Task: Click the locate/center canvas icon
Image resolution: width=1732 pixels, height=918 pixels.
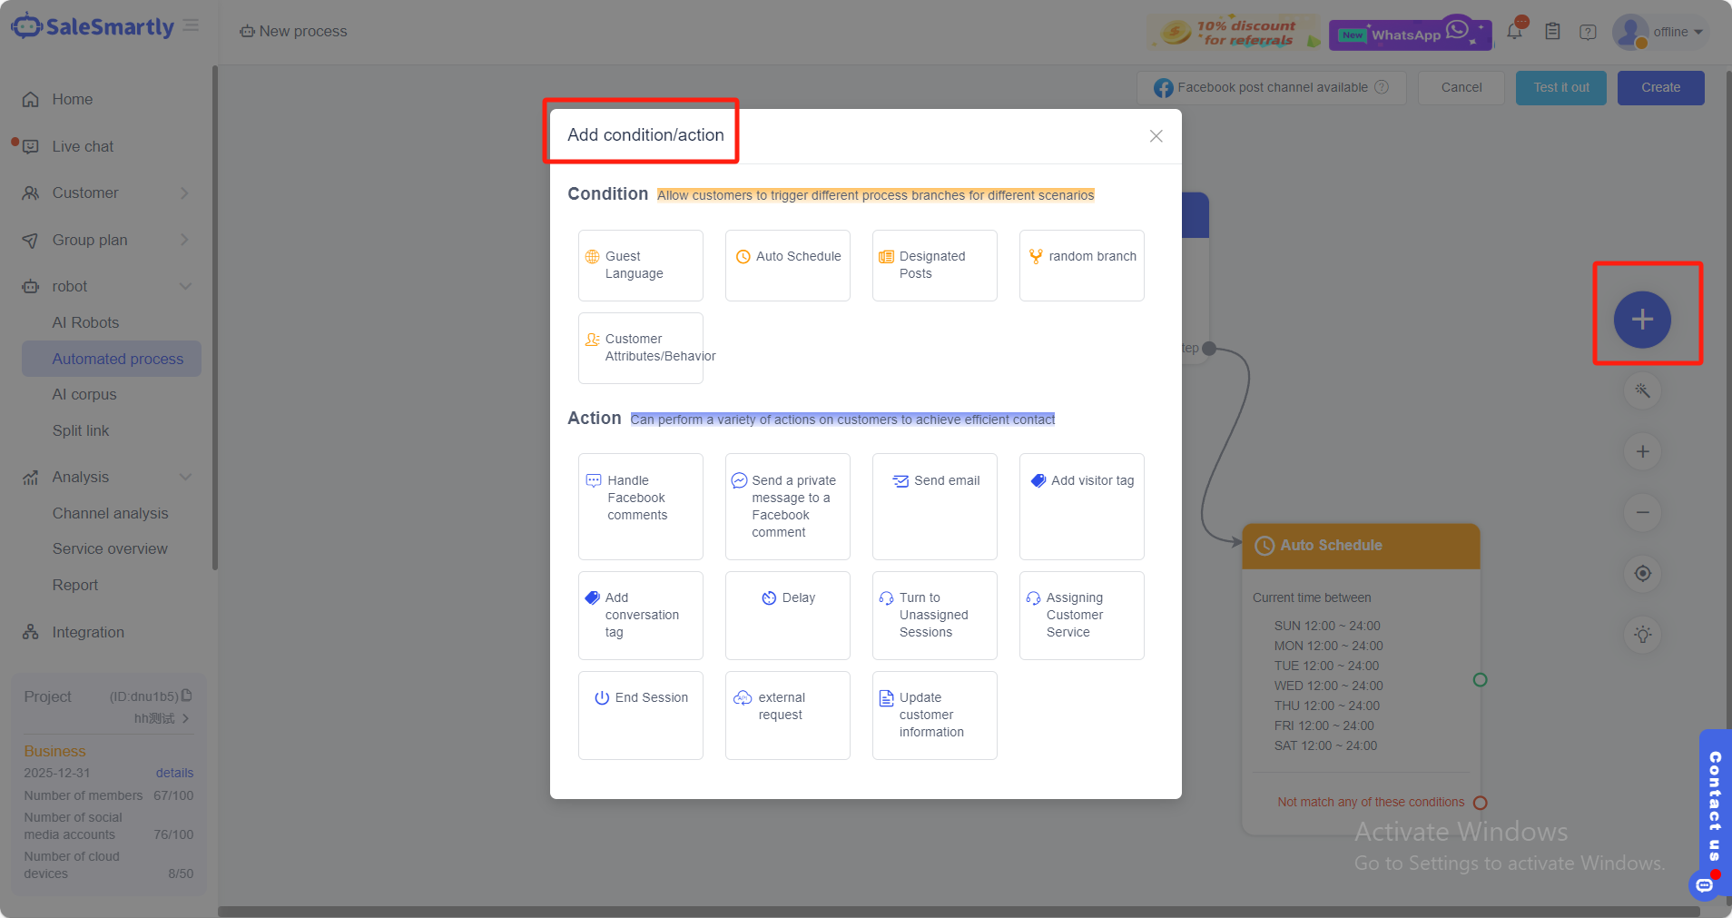Action: [1642, 573]
